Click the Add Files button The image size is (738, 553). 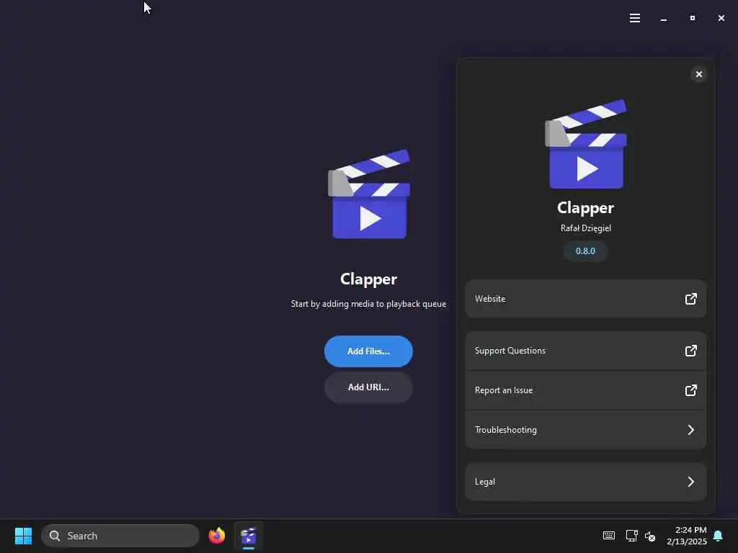point(368,351)
